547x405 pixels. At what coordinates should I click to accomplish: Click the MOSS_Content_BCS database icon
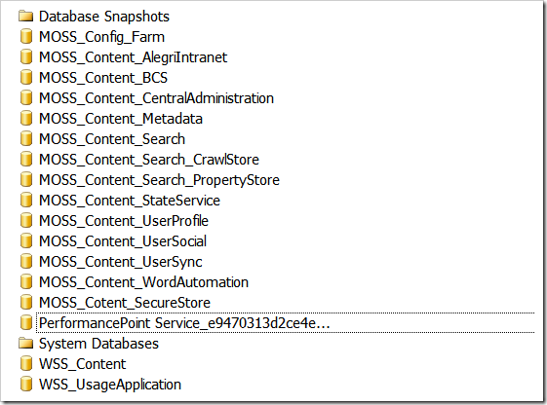26,77
